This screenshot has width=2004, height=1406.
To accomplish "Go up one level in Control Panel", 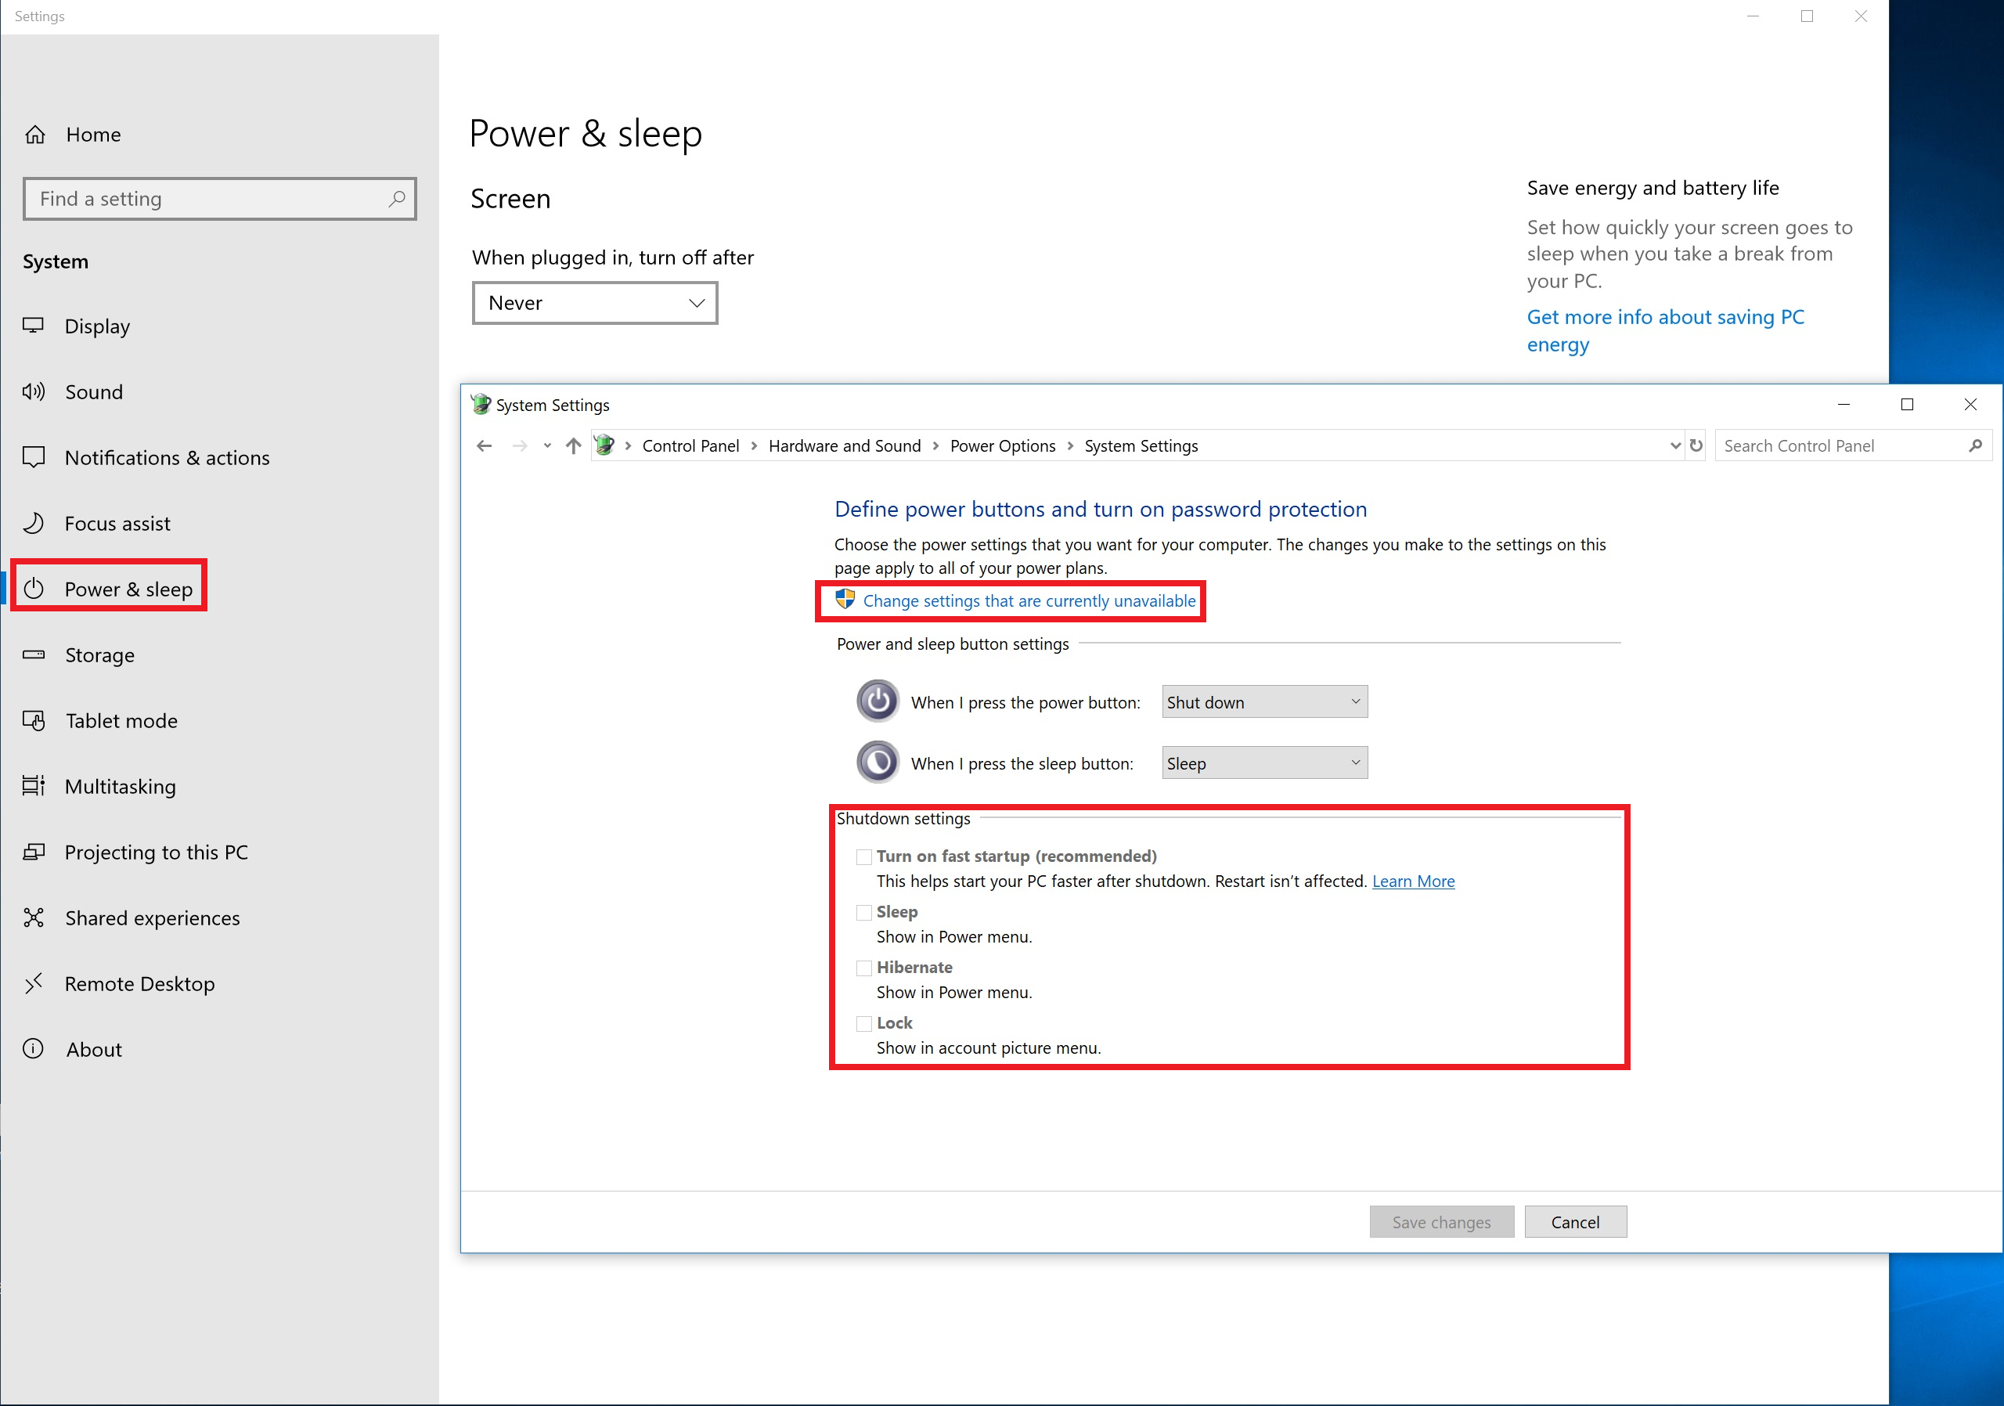I will tap(572, 446).
